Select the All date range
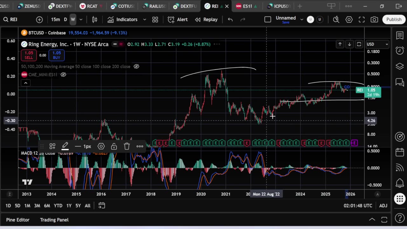 coord(87,206)
